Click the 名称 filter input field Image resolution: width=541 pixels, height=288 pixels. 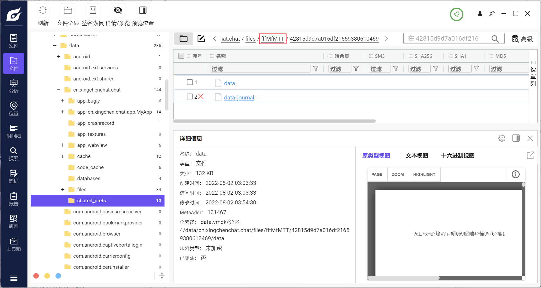pos(260,69)
